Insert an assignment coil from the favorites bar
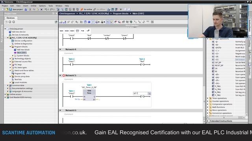252x141 pixels. (72, 31)
